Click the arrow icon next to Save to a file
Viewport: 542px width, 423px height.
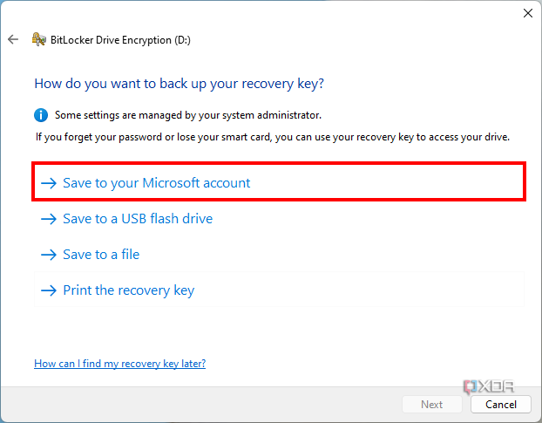pos(49,255)
